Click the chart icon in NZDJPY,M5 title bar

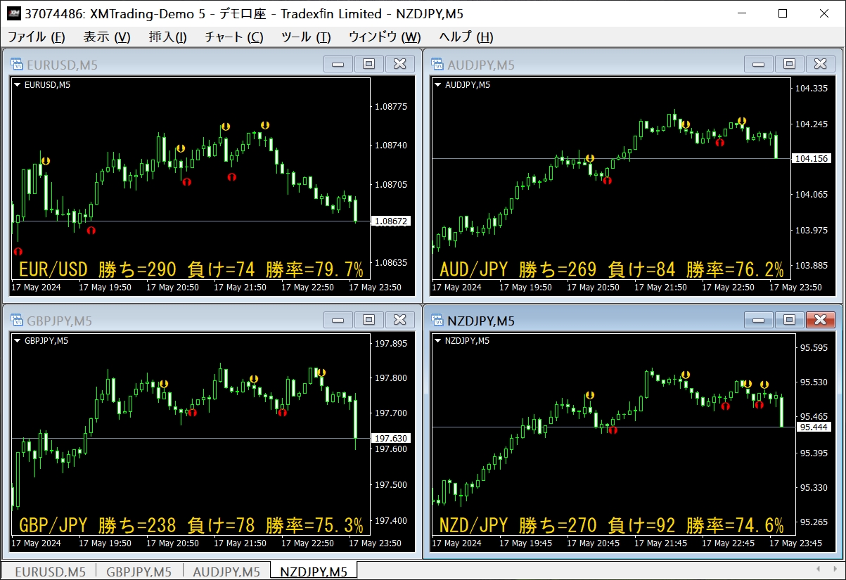click(x=438, y=321)
